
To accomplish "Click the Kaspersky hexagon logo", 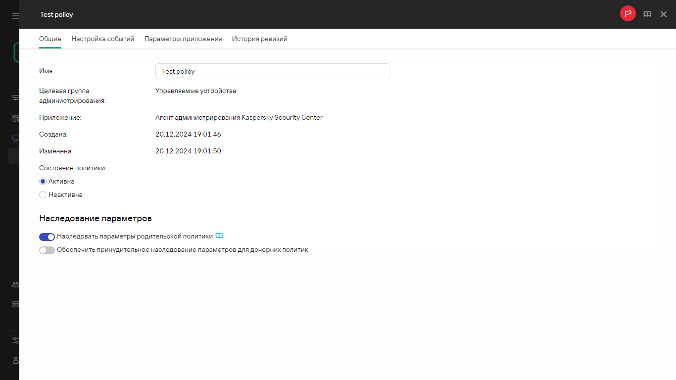I will [16, 52].
